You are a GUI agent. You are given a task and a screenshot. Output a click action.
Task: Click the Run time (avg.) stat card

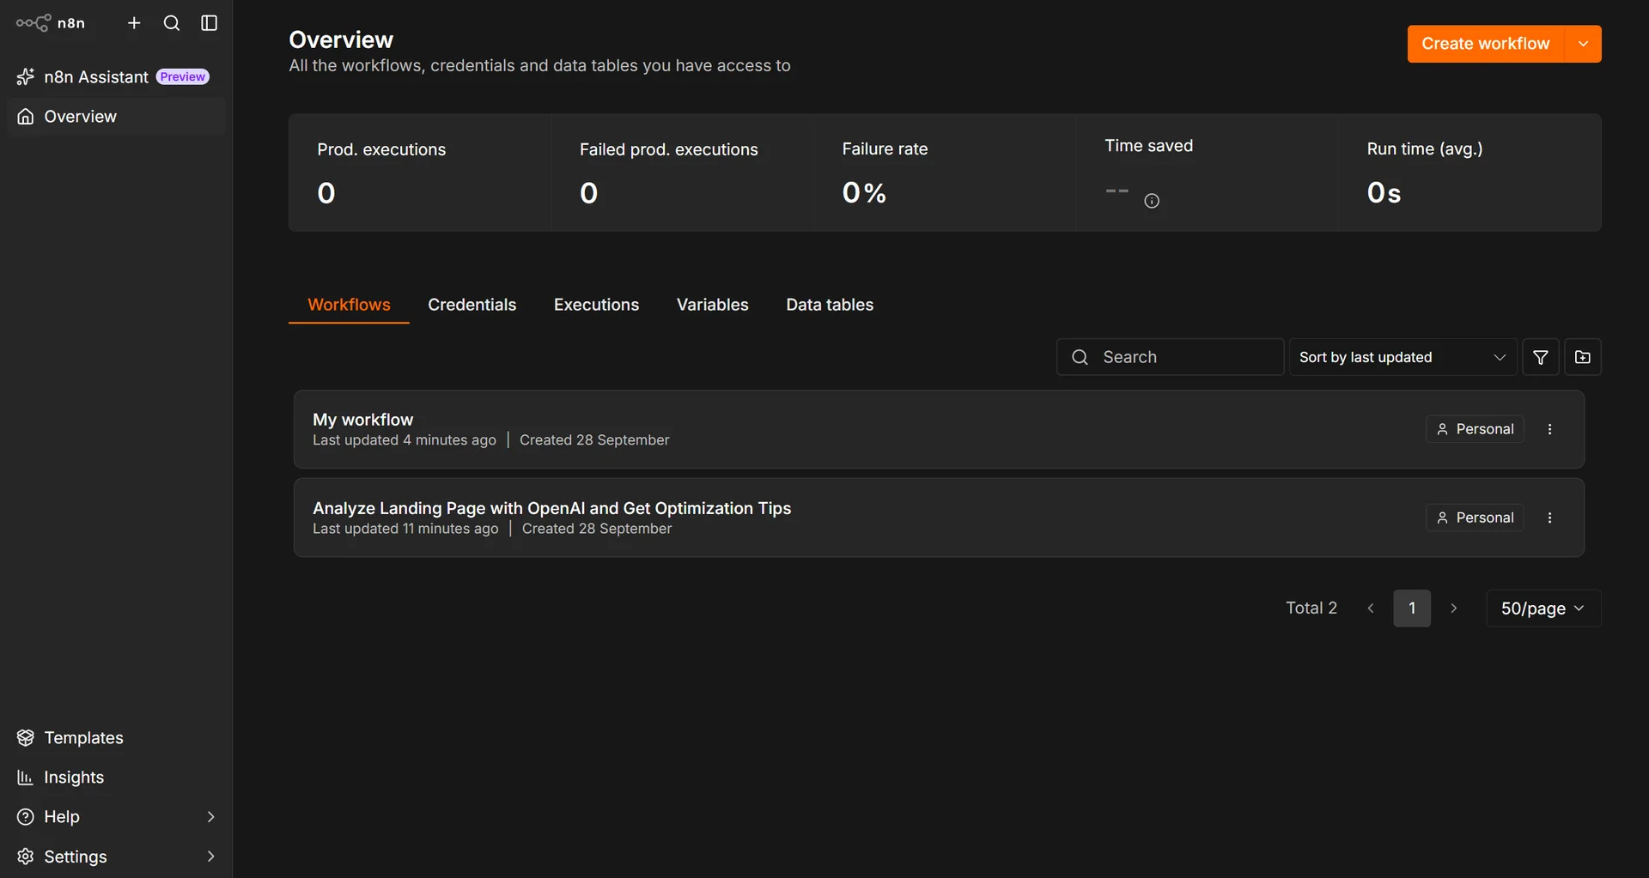[x=1469, y=173]
